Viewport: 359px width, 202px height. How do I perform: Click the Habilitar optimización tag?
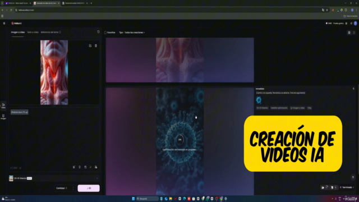[279, 108]
